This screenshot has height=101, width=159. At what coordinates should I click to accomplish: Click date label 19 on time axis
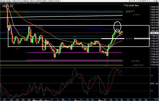pos(122,100)
